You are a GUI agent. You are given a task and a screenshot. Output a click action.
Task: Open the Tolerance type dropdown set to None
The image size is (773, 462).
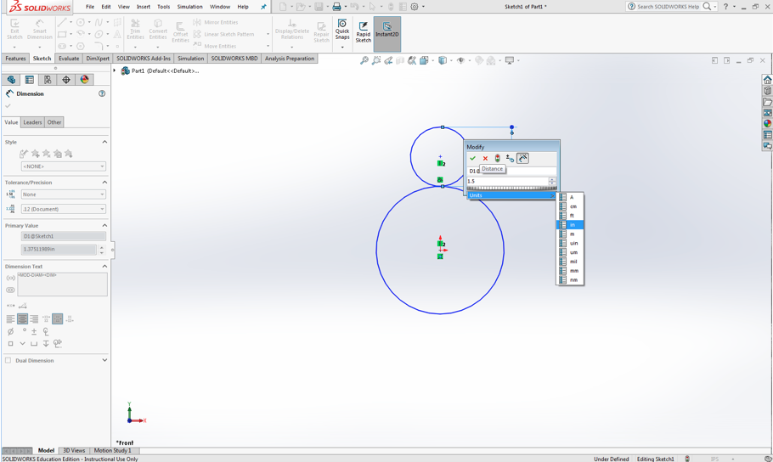pyautogui.click(x=63, y=194)
